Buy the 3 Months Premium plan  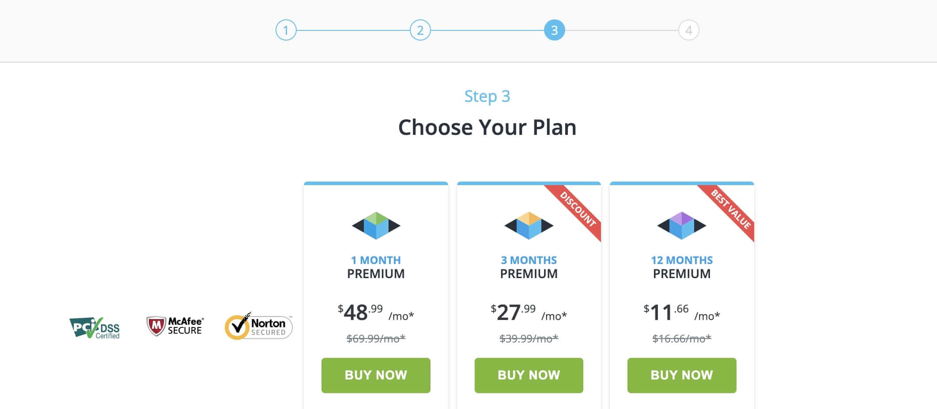pos(529,375)
